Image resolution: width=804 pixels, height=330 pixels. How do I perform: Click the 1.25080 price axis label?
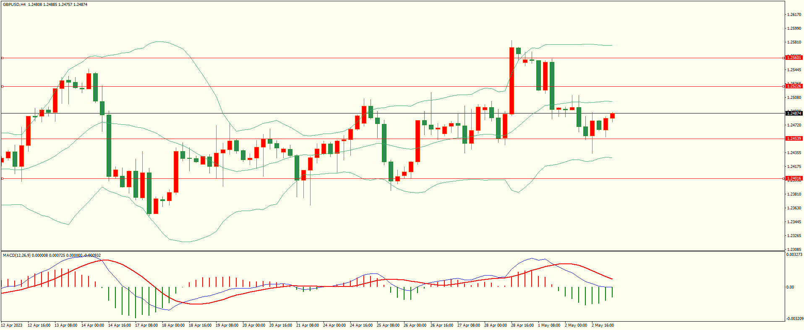click(x=794, y=98)
